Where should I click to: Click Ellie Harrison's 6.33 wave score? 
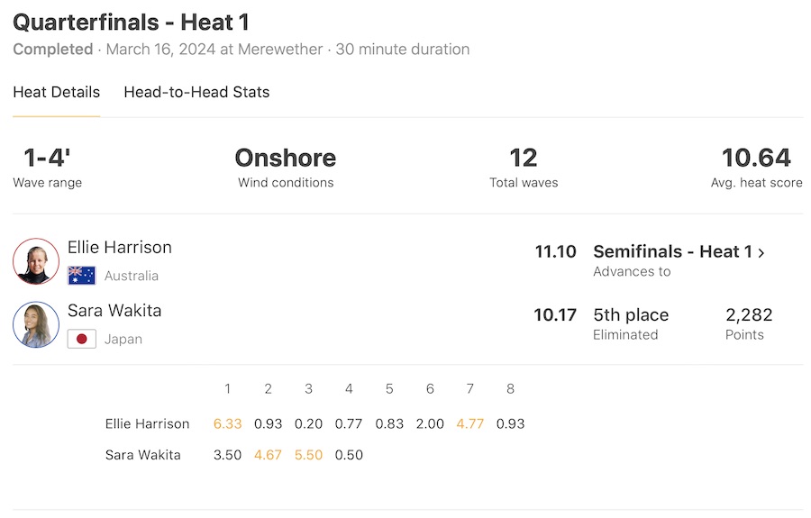tap(227, 423)
